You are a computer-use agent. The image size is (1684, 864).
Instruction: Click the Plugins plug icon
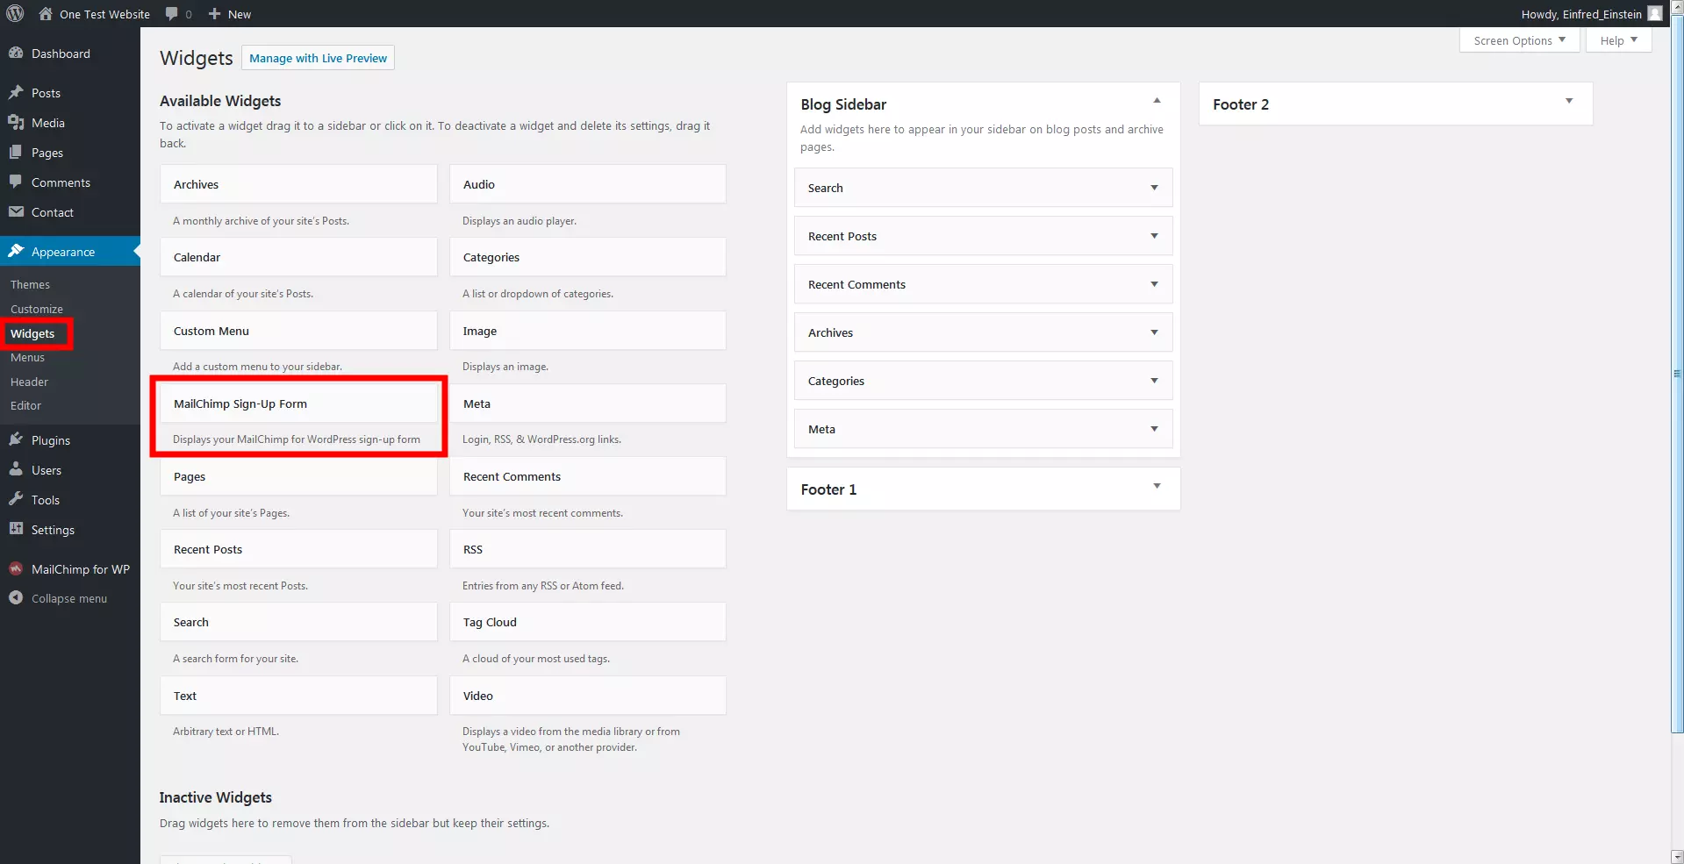coord(16,440)
